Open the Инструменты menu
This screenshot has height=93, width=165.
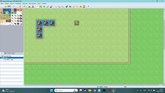click(x=32, y=3)
